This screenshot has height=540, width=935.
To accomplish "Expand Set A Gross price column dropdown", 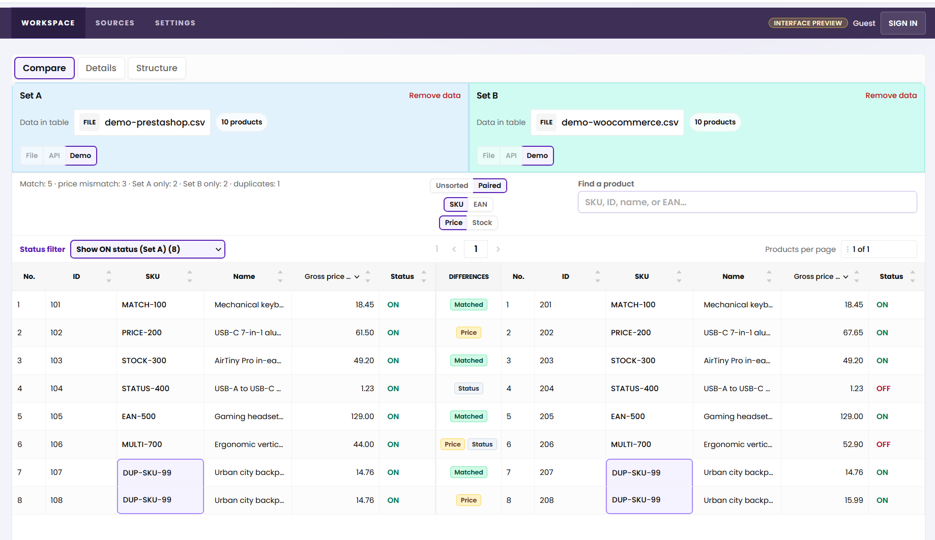I will click(357, 276).
